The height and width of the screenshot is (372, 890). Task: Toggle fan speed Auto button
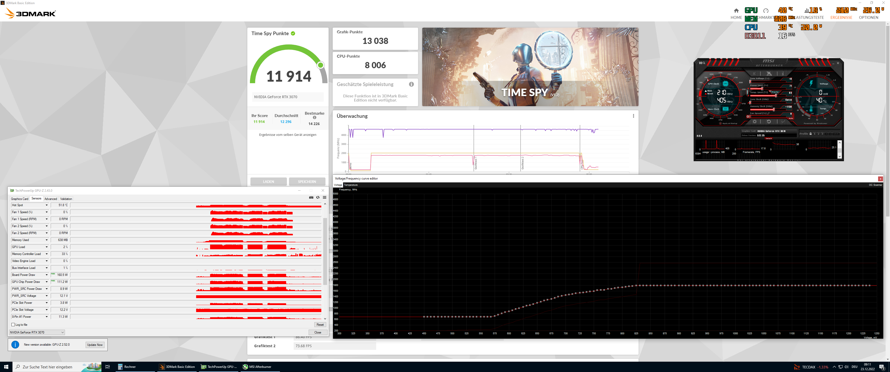tap(791, 118)
